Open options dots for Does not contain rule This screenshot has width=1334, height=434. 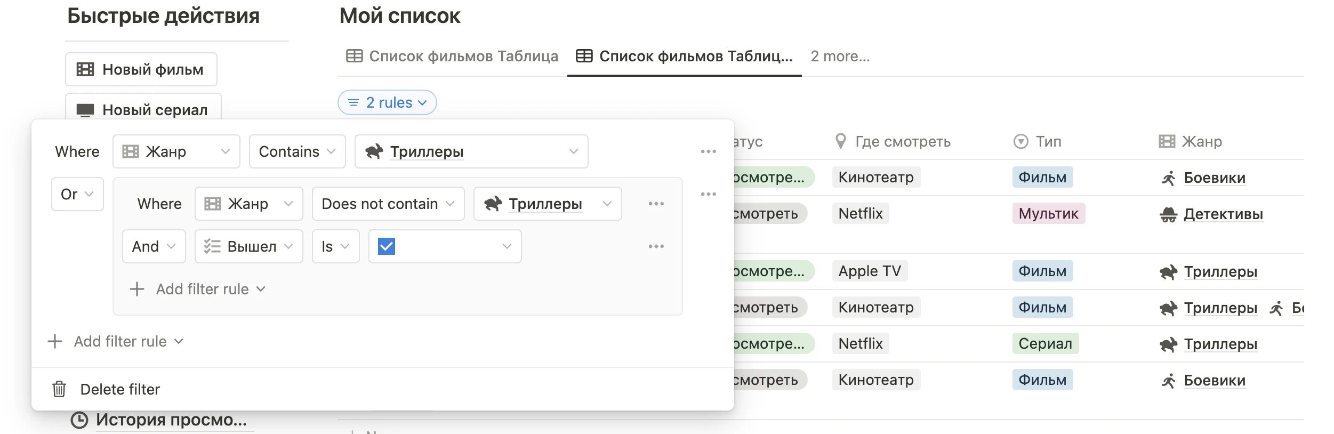[x=656, y=204]
